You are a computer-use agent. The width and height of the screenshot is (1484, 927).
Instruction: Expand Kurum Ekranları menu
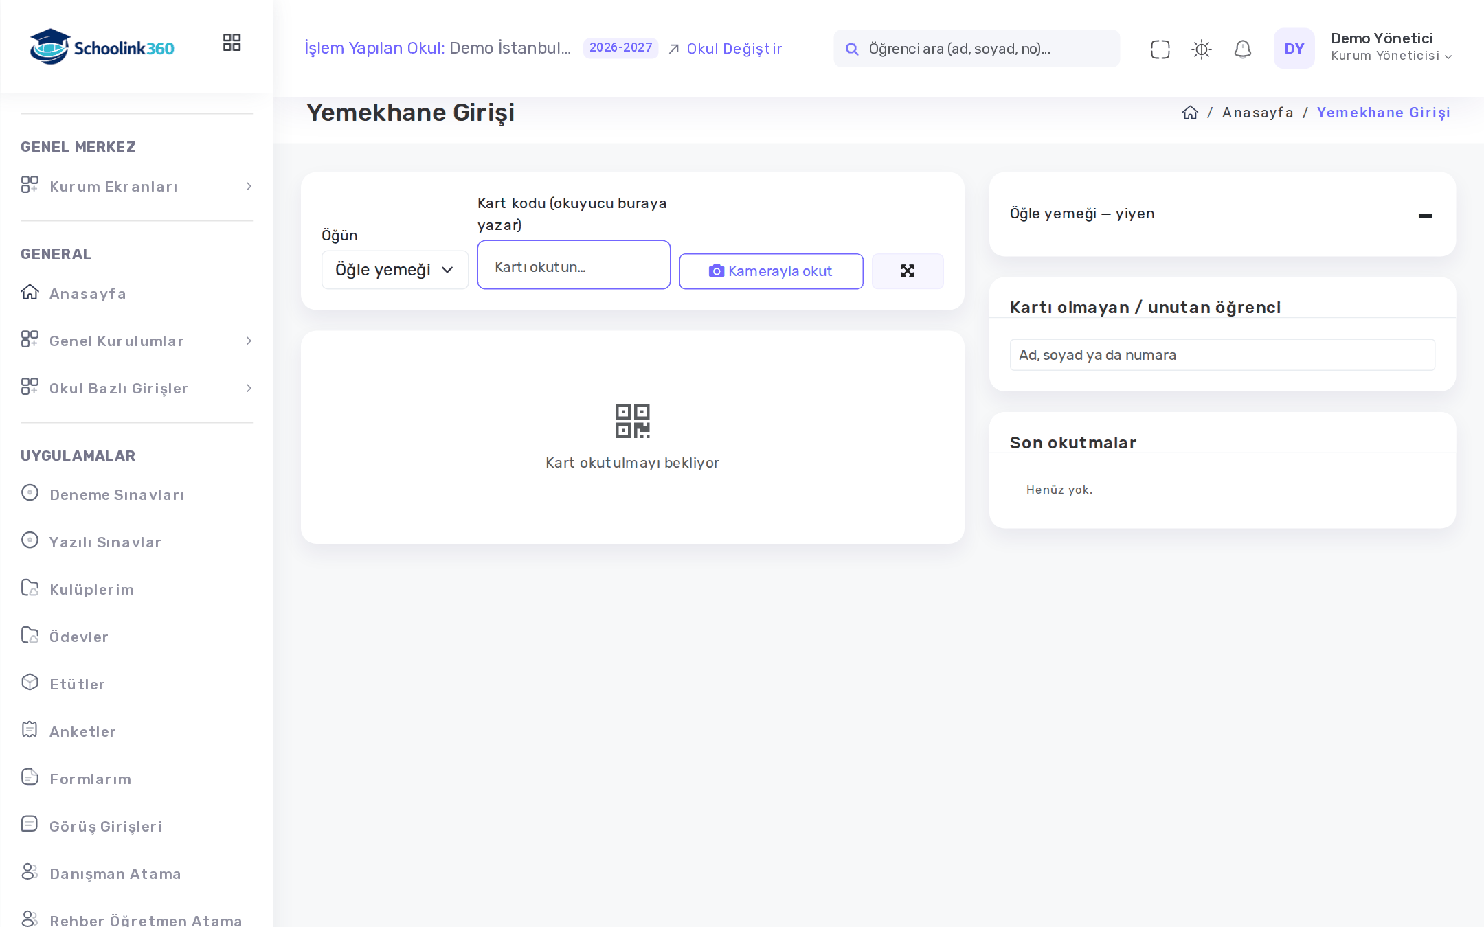point(137,187)
